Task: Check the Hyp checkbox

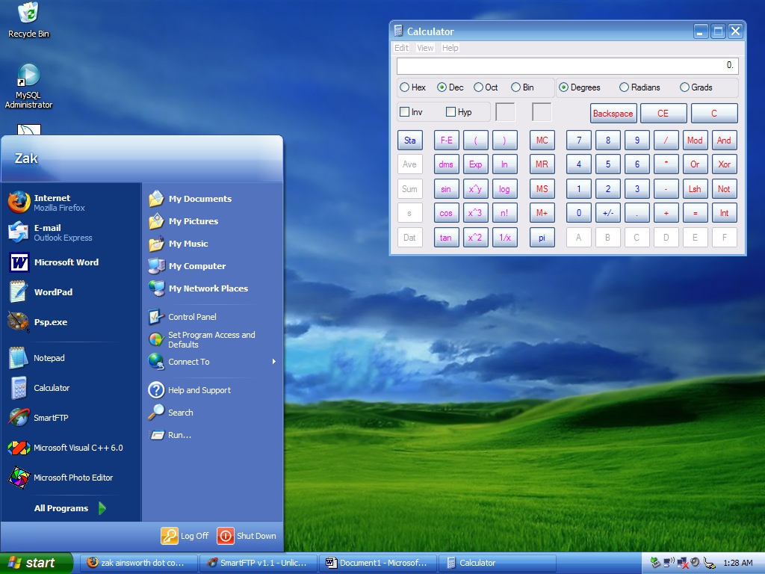Action: click(450, 112)
